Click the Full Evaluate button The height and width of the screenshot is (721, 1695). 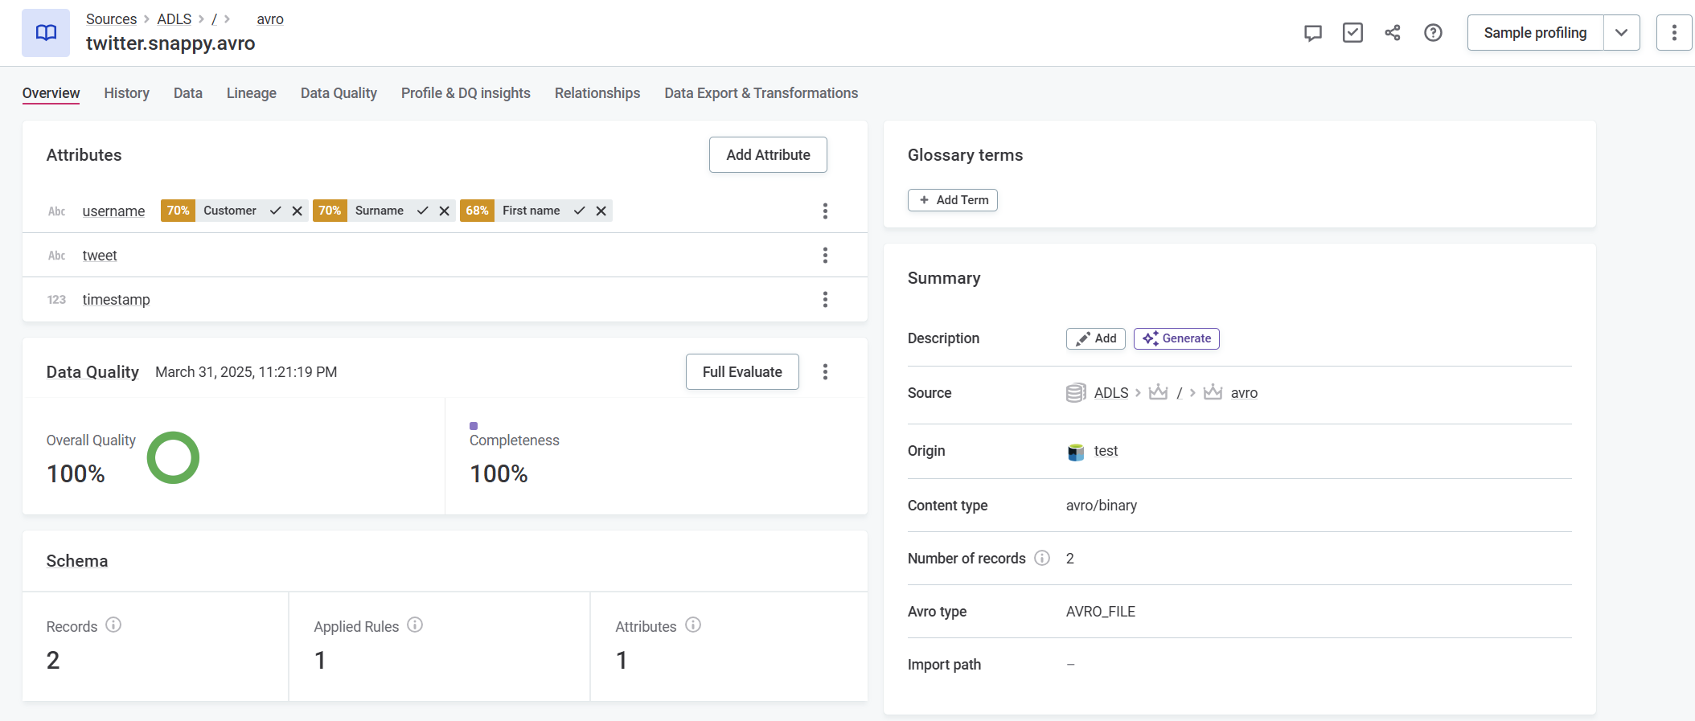(x=741, y=371)
